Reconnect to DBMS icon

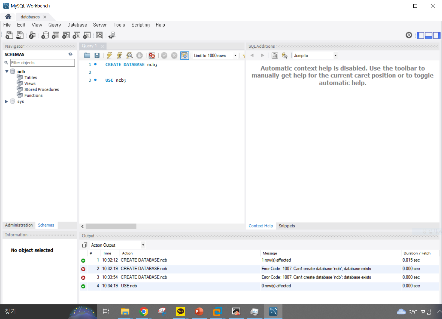click(112, 35)
